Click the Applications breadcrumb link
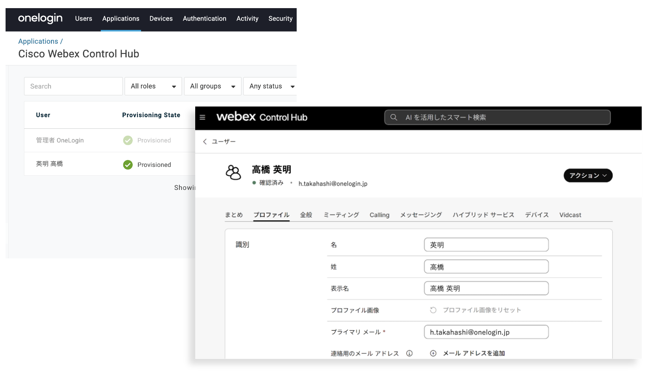 point(38,41)
